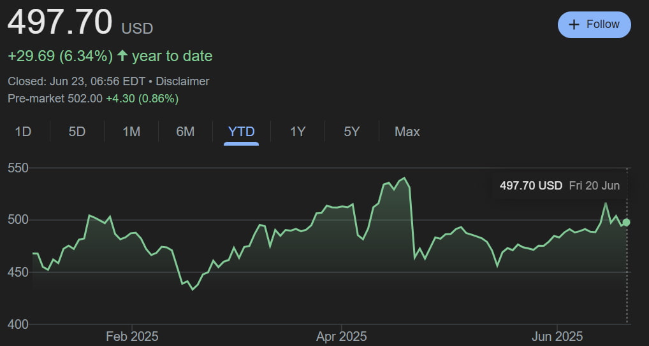Image resolution: width=649 pixels, height=346 pixels.
Task: Click the green endpoint dot on chart
Action: pos(627,222)
